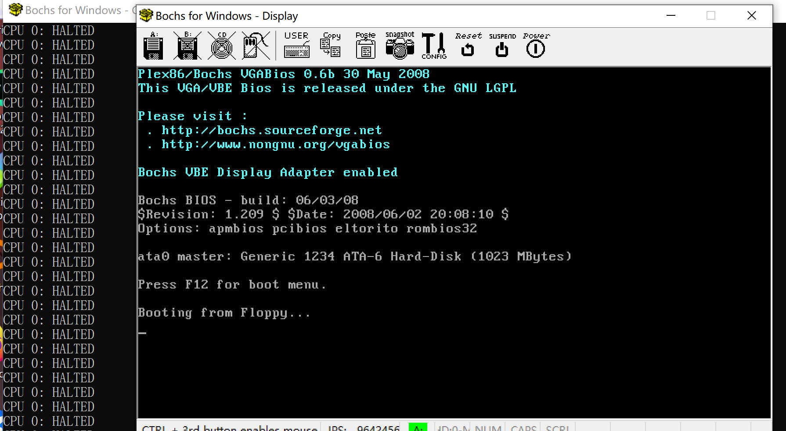Image resolution: width=786 pixels, height=431 pixels.
Task: Click the NUM status bar indicator
Action: [x=488, y=427]
